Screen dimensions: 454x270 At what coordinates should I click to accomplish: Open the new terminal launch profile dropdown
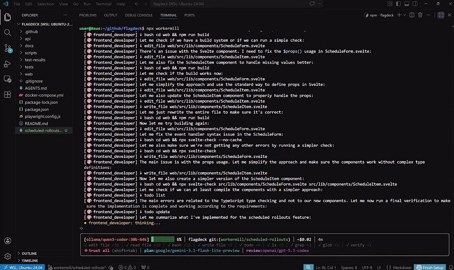[x=404, y=15]
